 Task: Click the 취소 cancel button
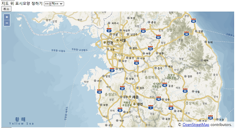pyautogui.click(x=6, y=9)
